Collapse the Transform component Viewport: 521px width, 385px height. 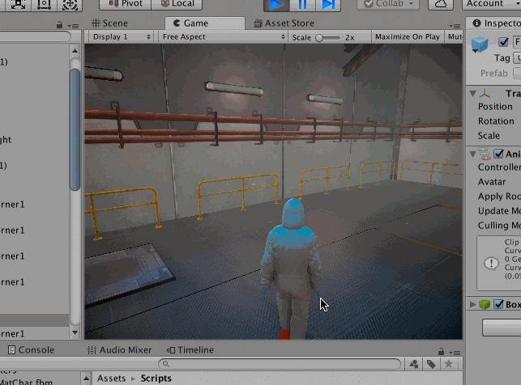[473, 94]
